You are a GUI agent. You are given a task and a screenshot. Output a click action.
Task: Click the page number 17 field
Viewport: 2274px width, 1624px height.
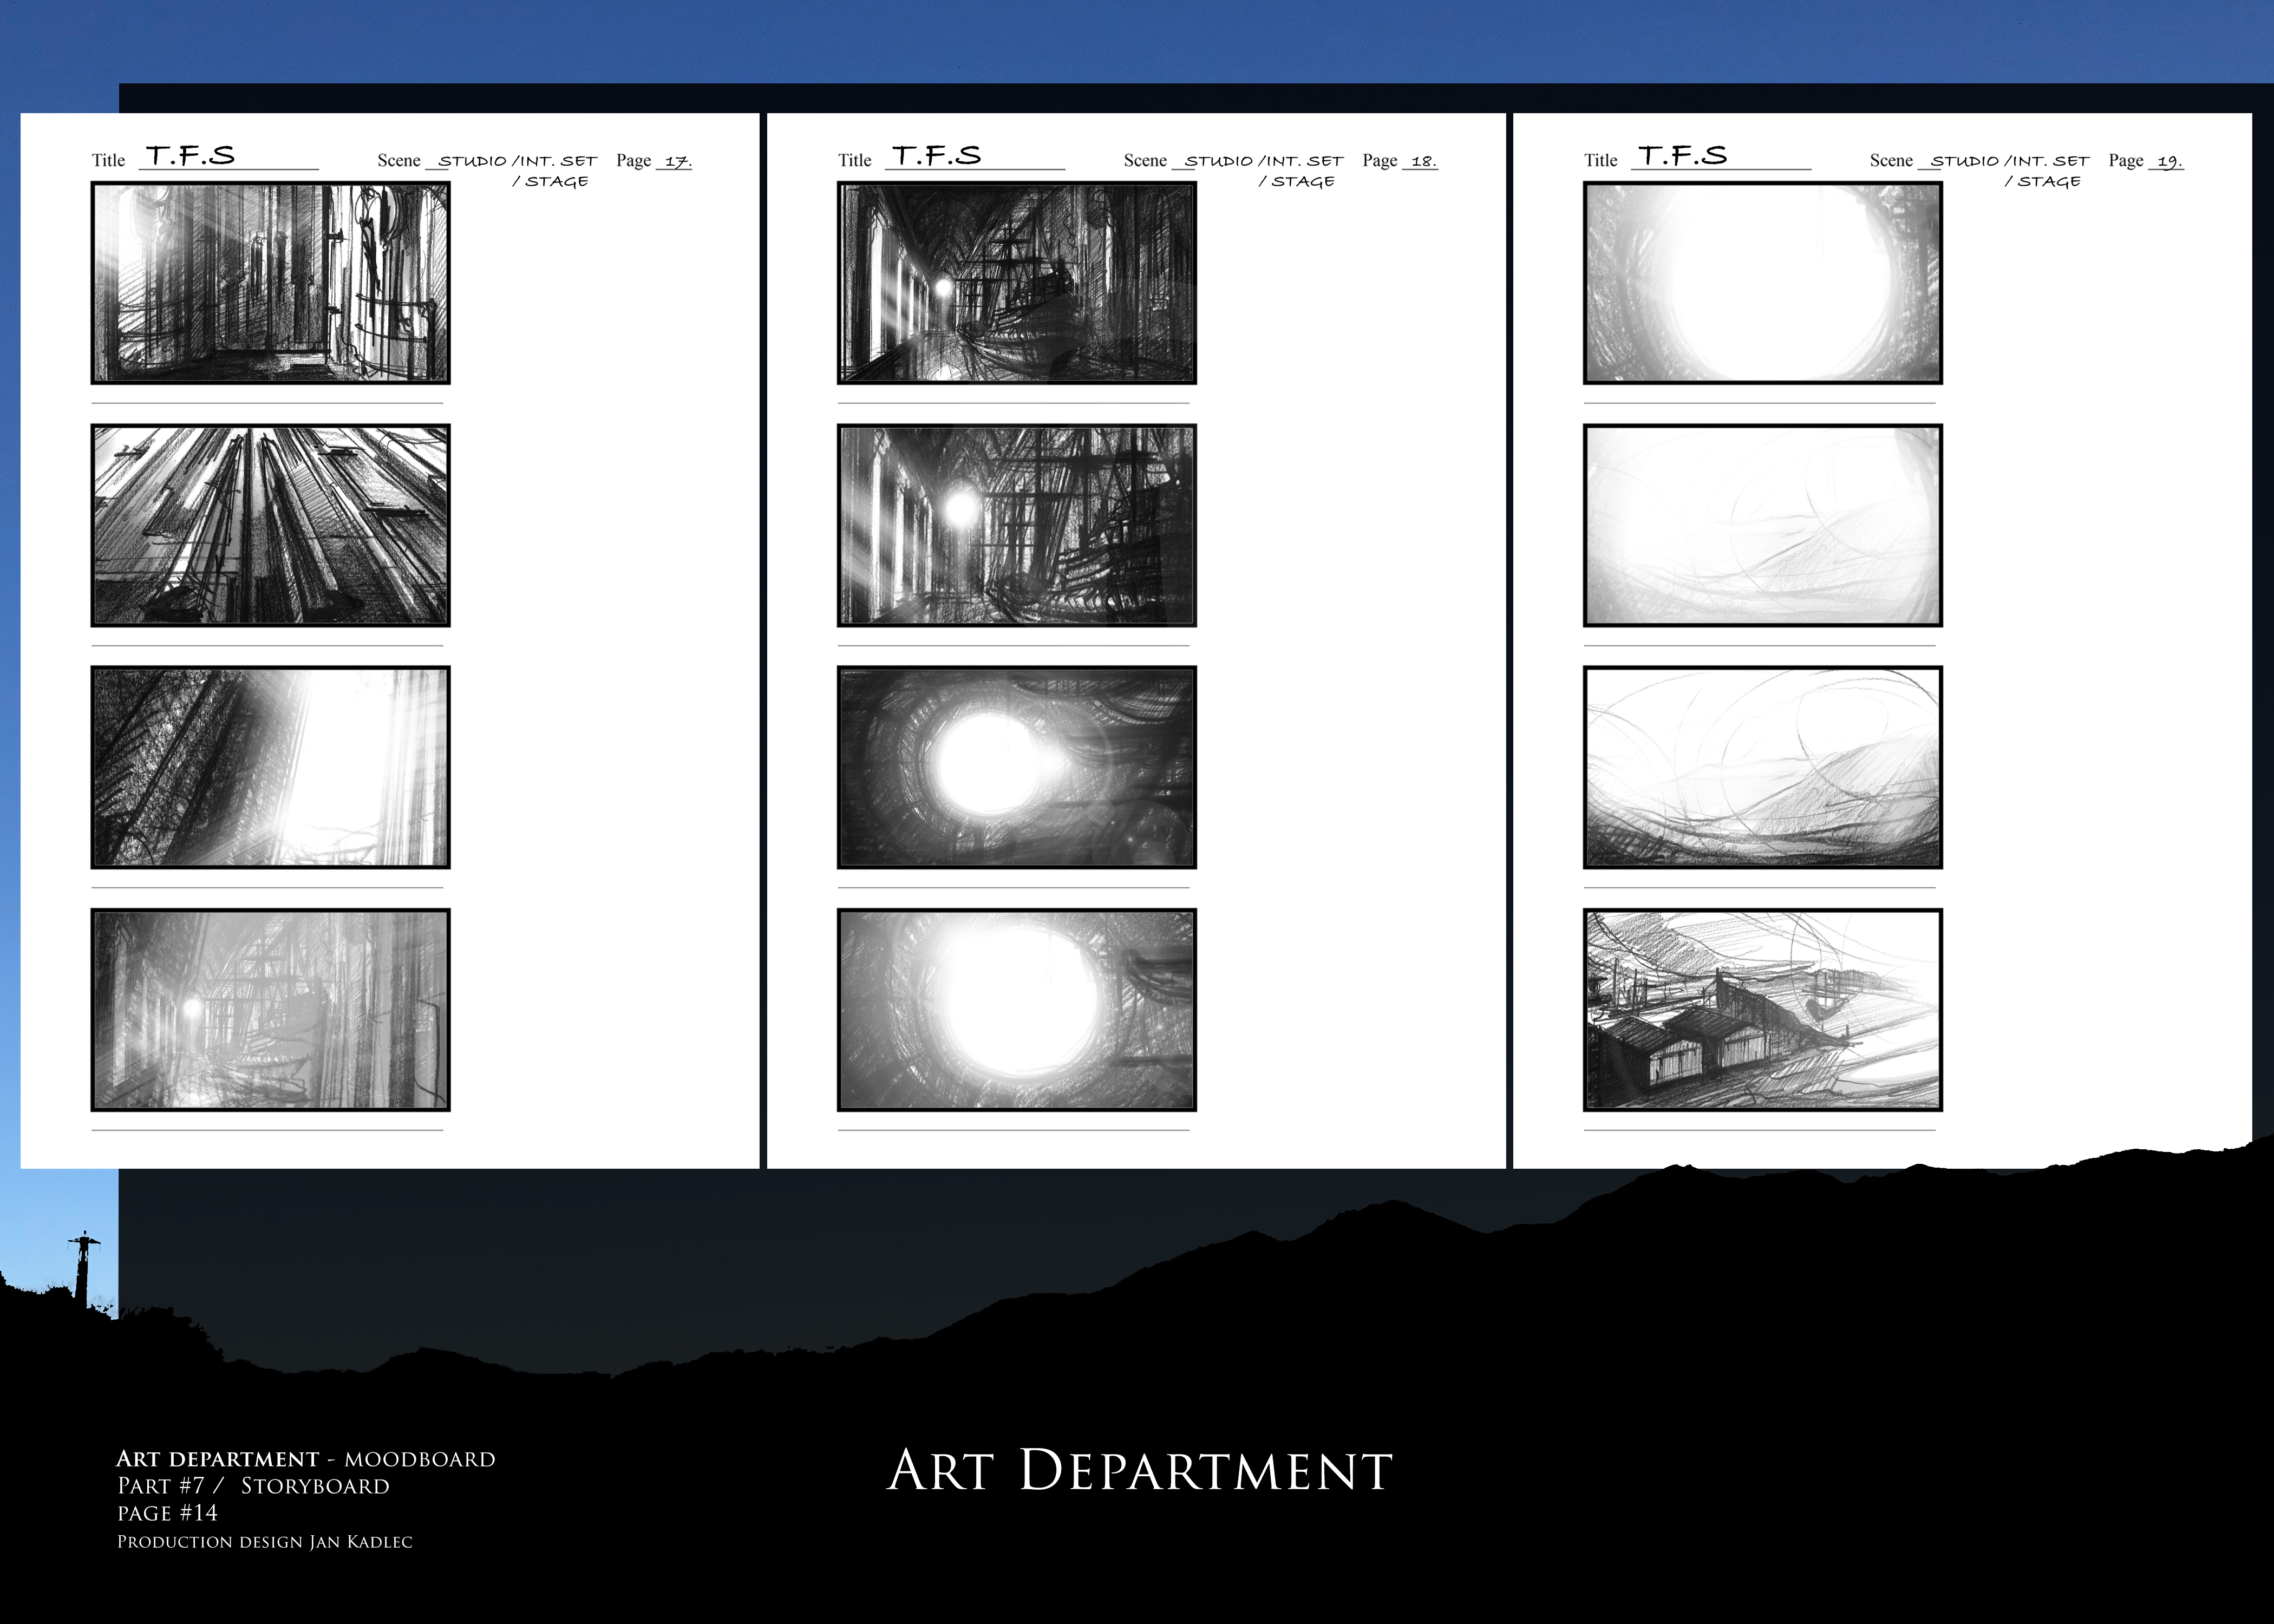click(x=677, y=161)
